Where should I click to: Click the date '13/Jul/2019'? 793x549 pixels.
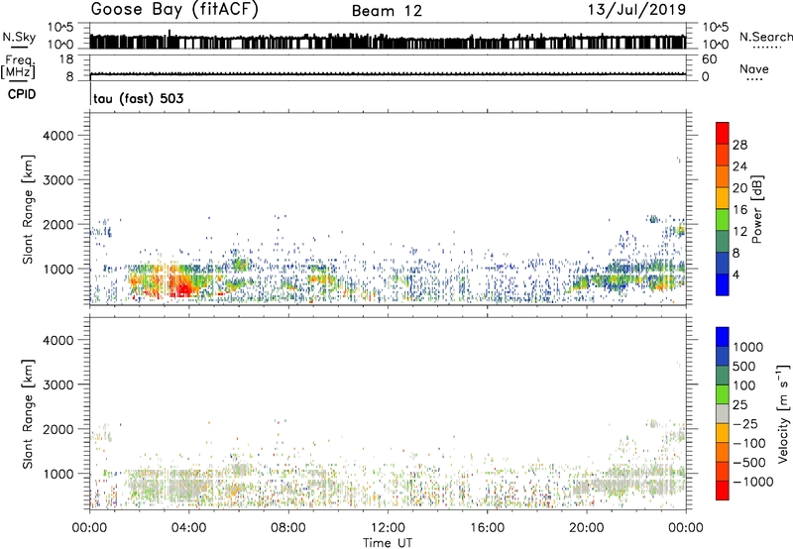point(636,10)
